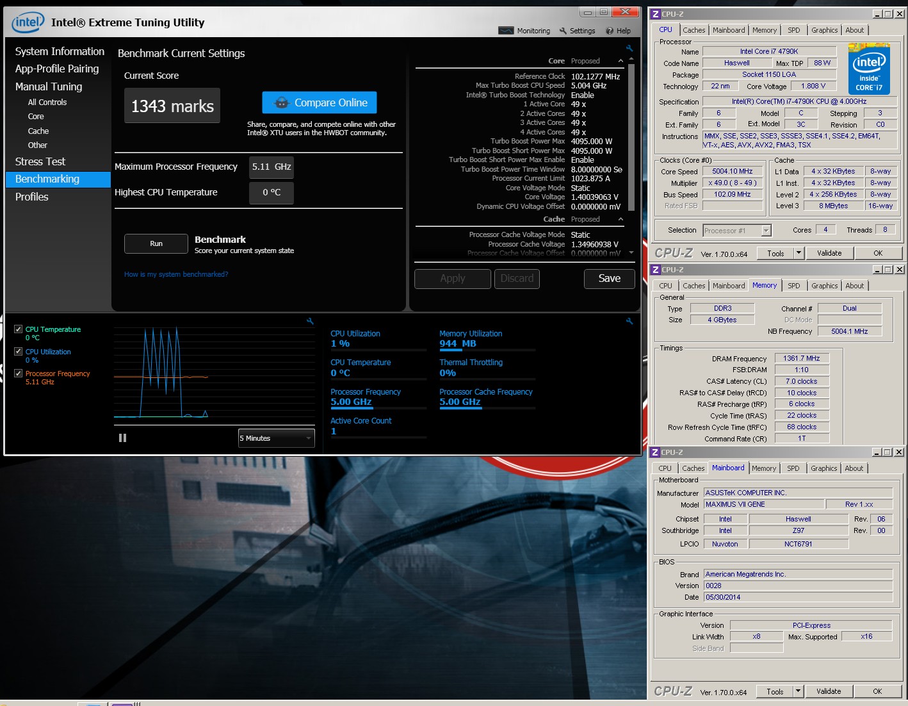This screenshot has width=908, height=706.
Task: Click Core Voltage value 1.40039063 V
Action: pyautogui.click(x=595, y=197)
